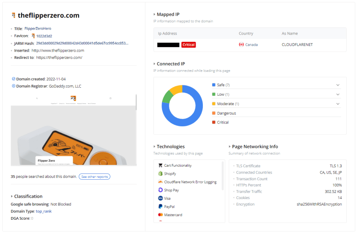Click the See other reports button

pyautogui.click(x=95, y=177)
